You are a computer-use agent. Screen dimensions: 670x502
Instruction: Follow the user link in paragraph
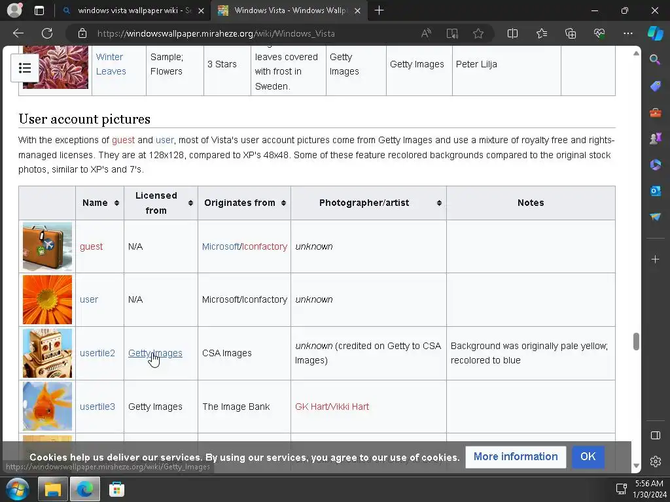(164, 140)
